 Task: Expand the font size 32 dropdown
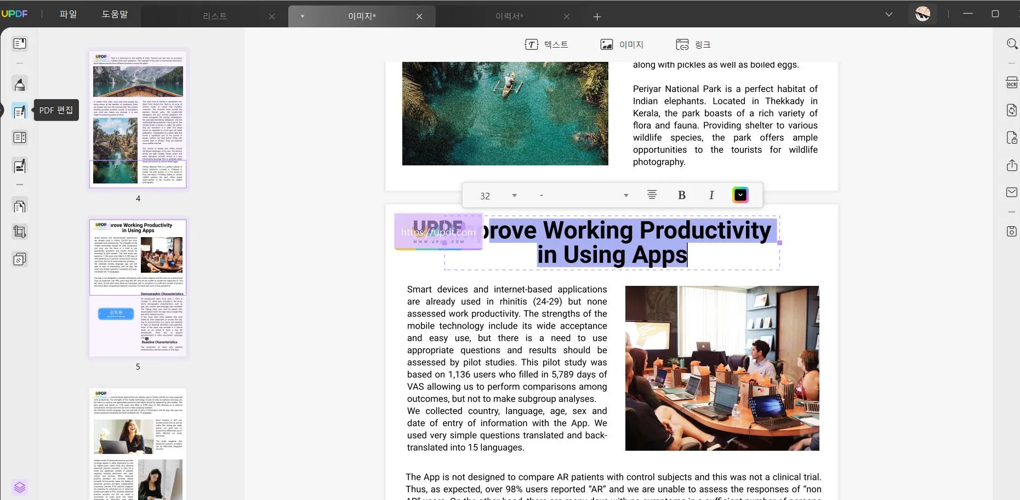click(514, 196)
